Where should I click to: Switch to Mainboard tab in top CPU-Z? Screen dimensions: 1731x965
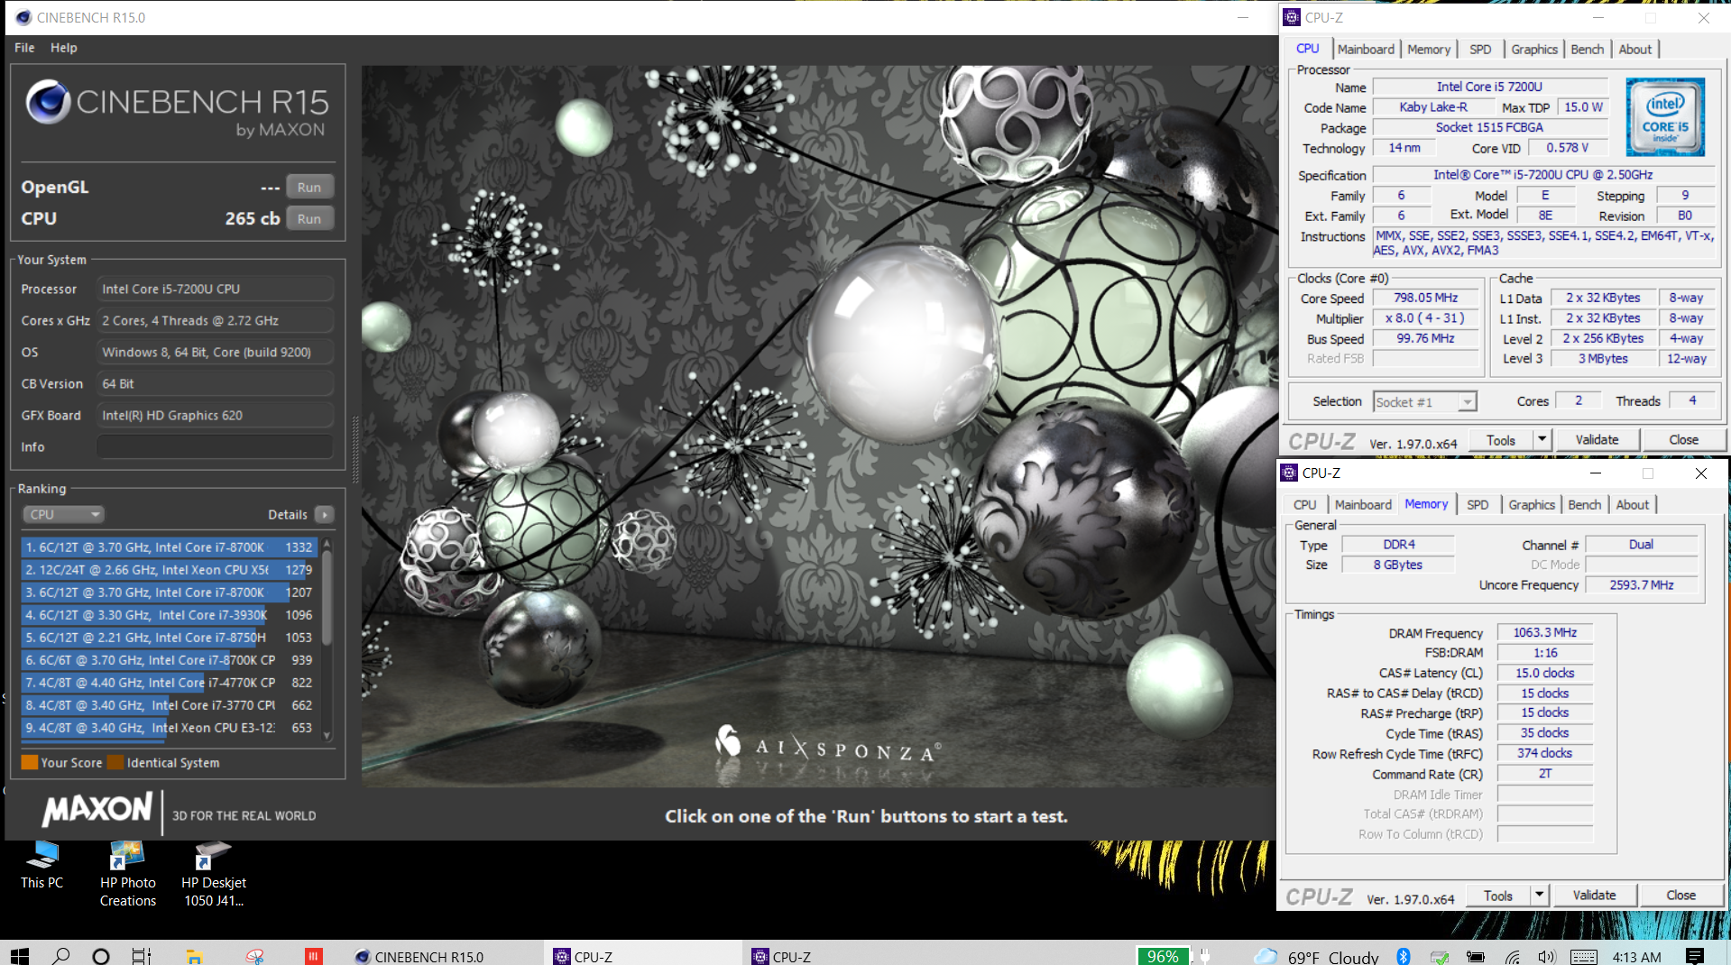coord(1366,50)
